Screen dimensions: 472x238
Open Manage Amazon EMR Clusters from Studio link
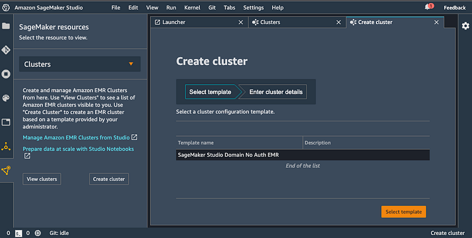click(x=76, y=137)
